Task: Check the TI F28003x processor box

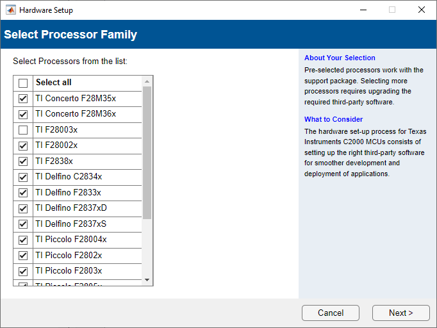Action: [x=23, y=130]
